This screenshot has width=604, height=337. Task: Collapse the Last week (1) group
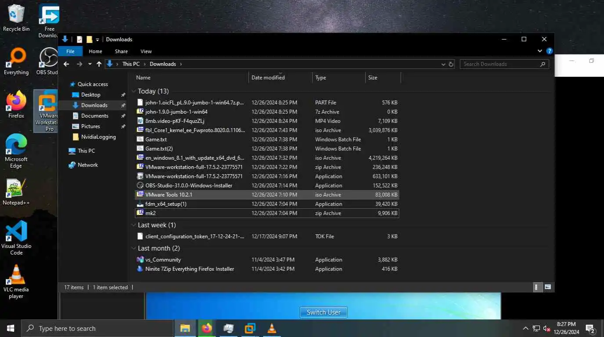[x=134, y=225]
